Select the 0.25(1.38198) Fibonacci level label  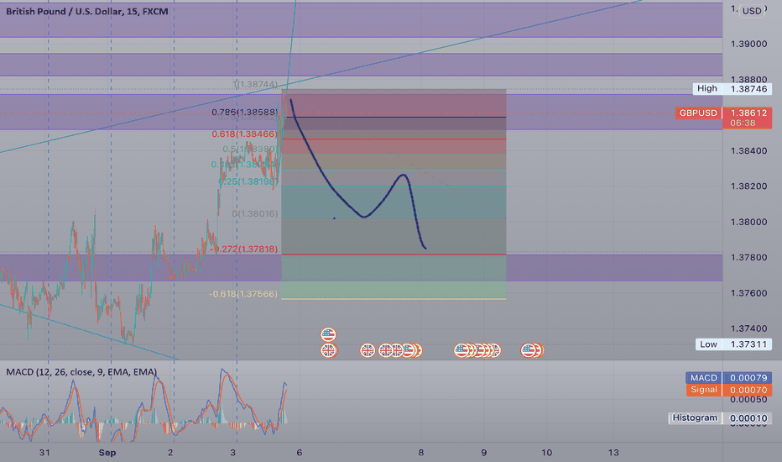tap(248, 181)
